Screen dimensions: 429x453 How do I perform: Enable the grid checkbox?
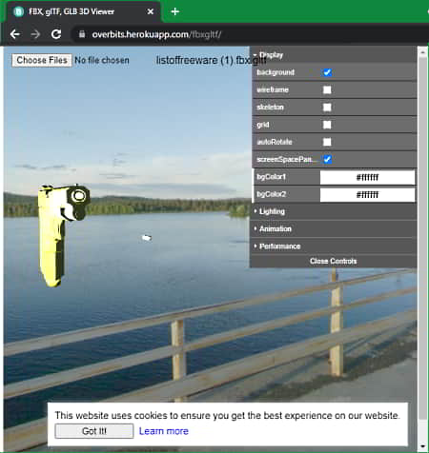click(327, 125)
